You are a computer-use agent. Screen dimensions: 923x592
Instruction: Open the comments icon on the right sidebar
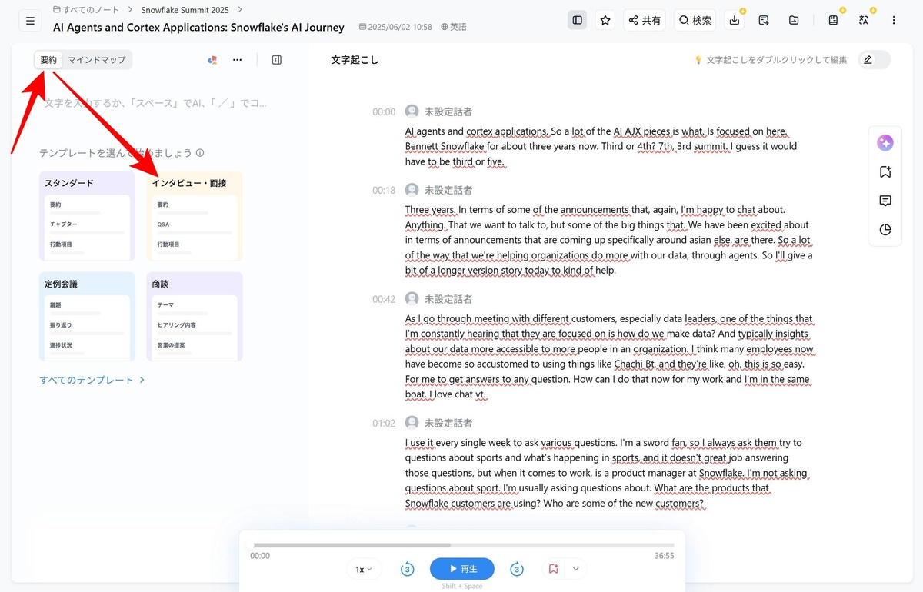885,201
